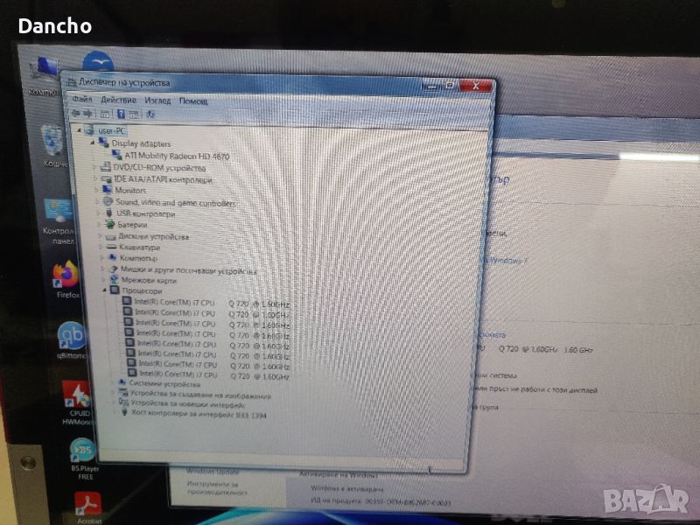Viewport: 700px width, 525px height.
Task: Click the scan for hardware changes icon
Action: (150, 115)
